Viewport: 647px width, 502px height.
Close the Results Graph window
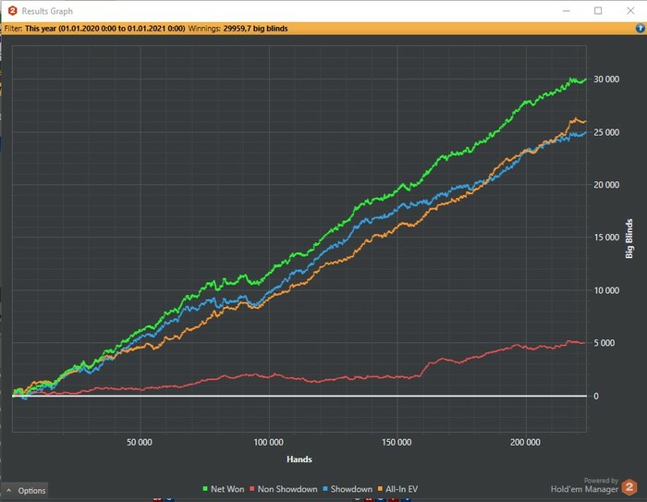coord(630,11)
